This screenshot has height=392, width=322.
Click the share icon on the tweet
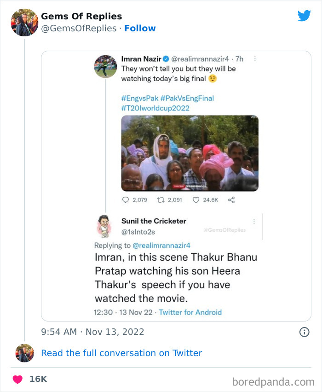coord(232,200)
